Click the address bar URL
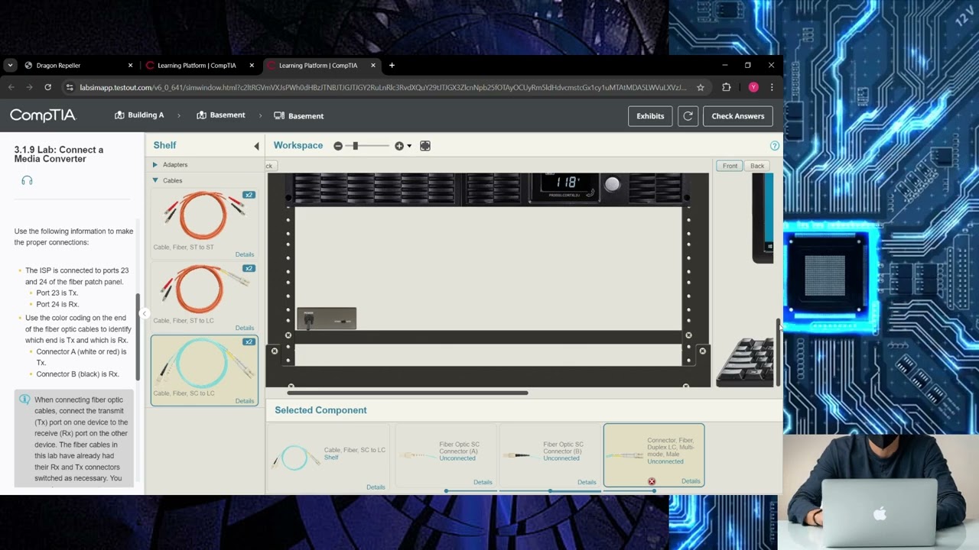 coord(382,88)
